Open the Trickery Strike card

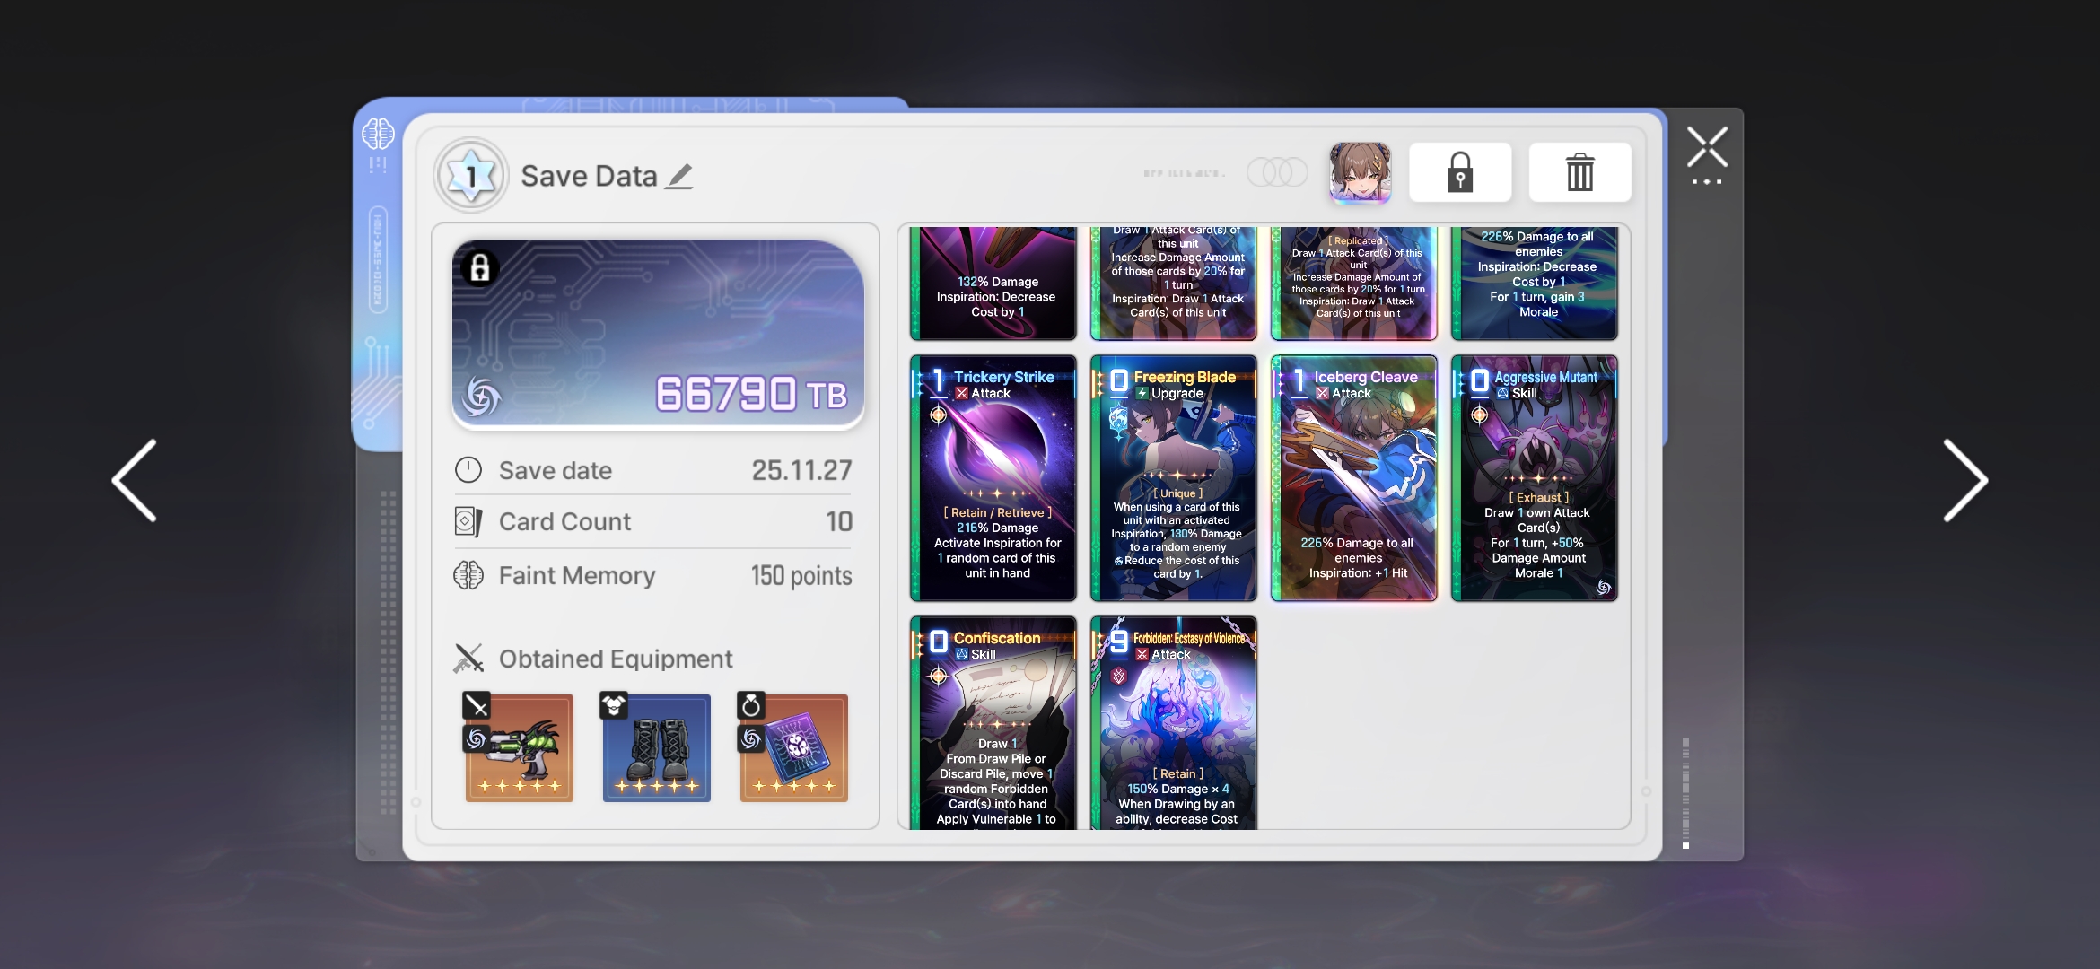point(993,478)
